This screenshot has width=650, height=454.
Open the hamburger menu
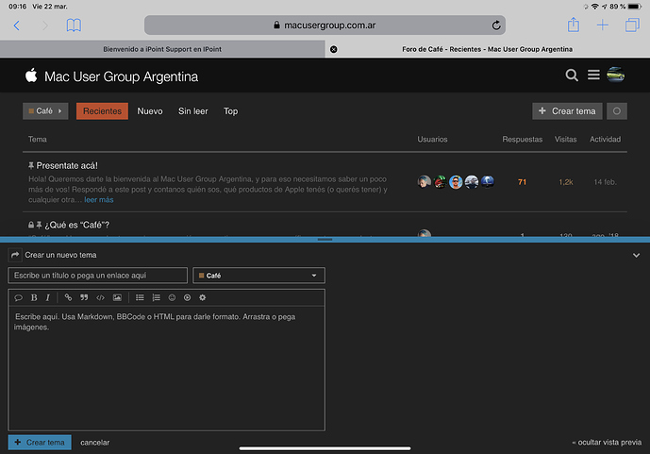click(593, 76)
